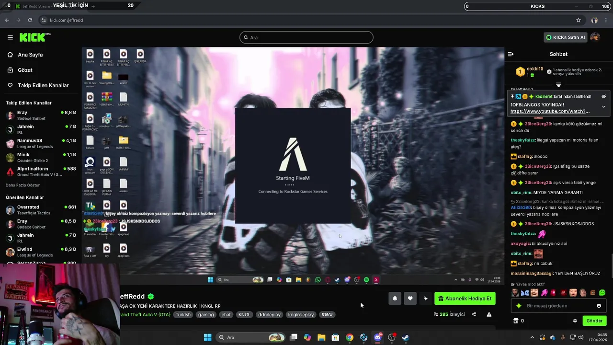Click the microphone tray icon
613x345 pixels.
(563, 337)
